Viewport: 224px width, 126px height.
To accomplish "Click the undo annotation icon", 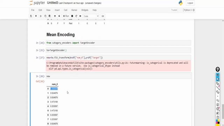I will 218,100.
